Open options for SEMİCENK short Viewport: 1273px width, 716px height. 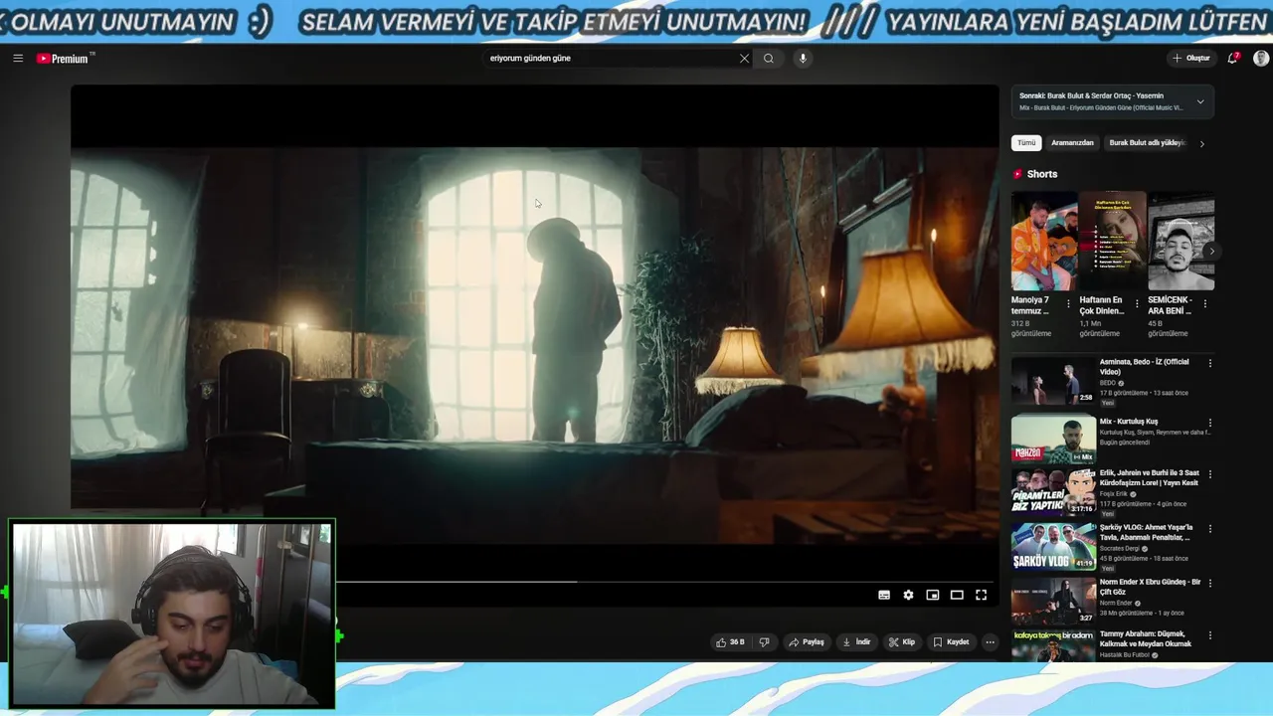pyautogui.click(x=1205, y=304)
